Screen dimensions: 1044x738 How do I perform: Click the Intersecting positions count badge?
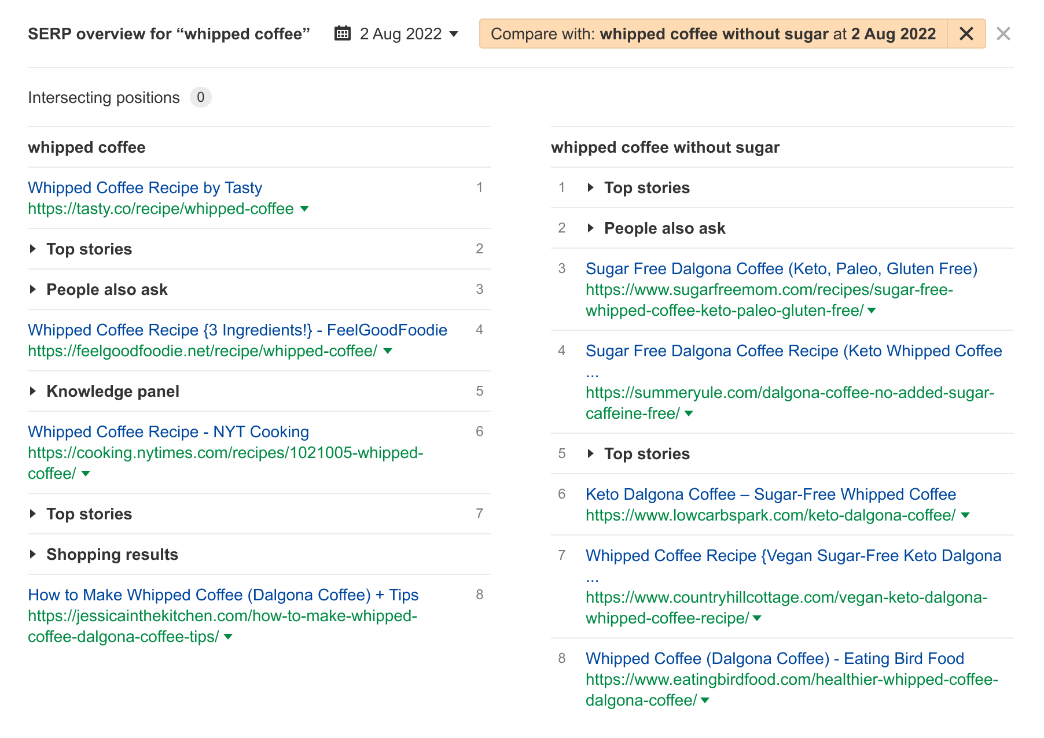(x=201, y=97)
